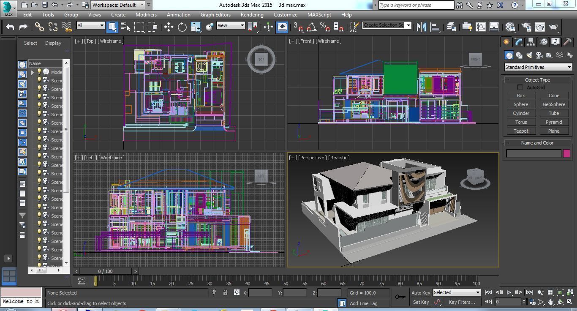Open the Hierarchy panel tab icon

(531, 42)
